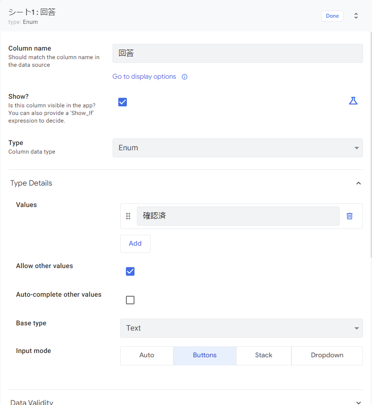Expand the Data Validity section
Image resolution: width=372 pixels, height=405 pixels.
coord(358,402)
